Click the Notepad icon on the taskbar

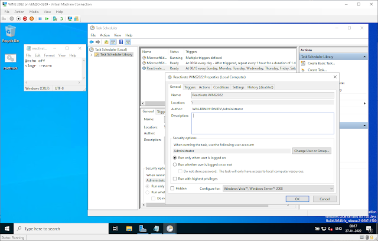pos(156,229)
